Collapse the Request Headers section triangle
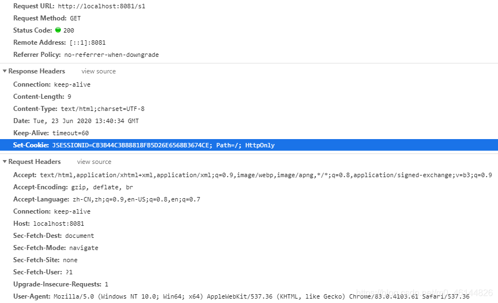Viewport: 498px width, 303px height. point(5,162)
